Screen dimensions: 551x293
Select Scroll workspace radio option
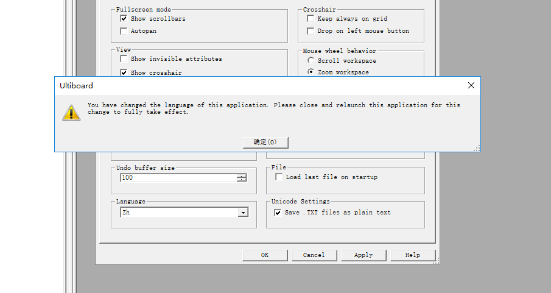(311, 60)
